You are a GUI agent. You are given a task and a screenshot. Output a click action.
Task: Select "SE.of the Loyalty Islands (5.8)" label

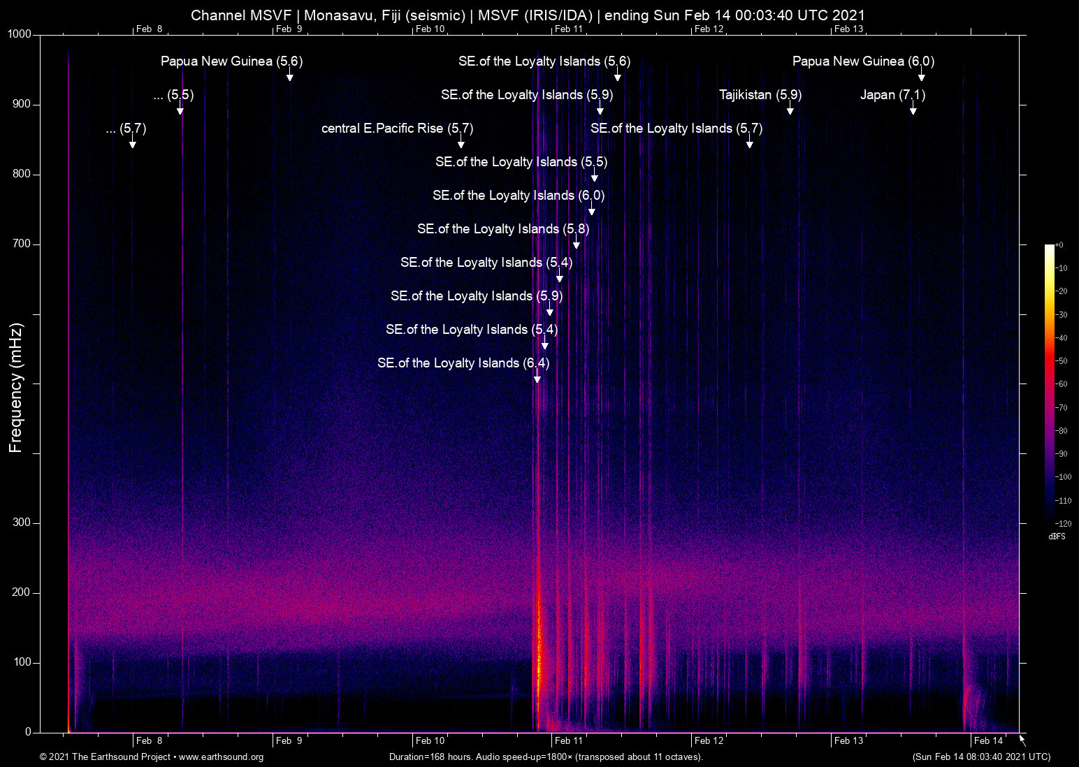pyautogui.click(x=503, y=229)
